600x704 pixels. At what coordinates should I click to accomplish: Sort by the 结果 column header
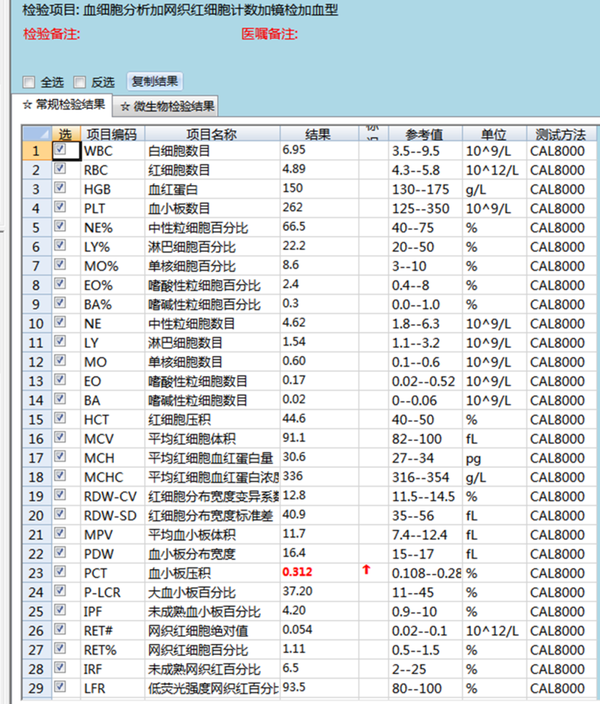[x=318, y=134]
